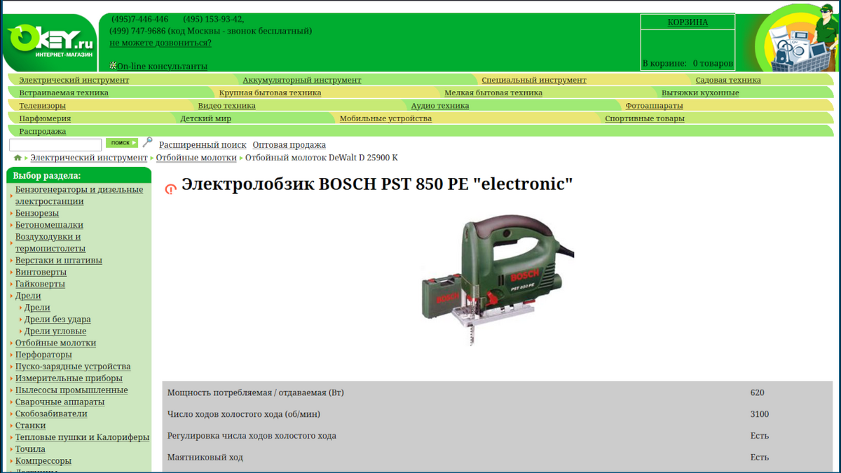Viewport: 841px width, 473px height.
Task: Open the Мелкая бытовая техника menu item
Action: (493, 92)
